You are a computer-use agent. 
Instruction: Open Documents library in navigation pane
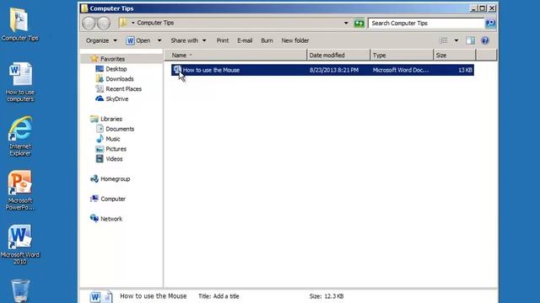pyautogui.click(x=120, y=129)
